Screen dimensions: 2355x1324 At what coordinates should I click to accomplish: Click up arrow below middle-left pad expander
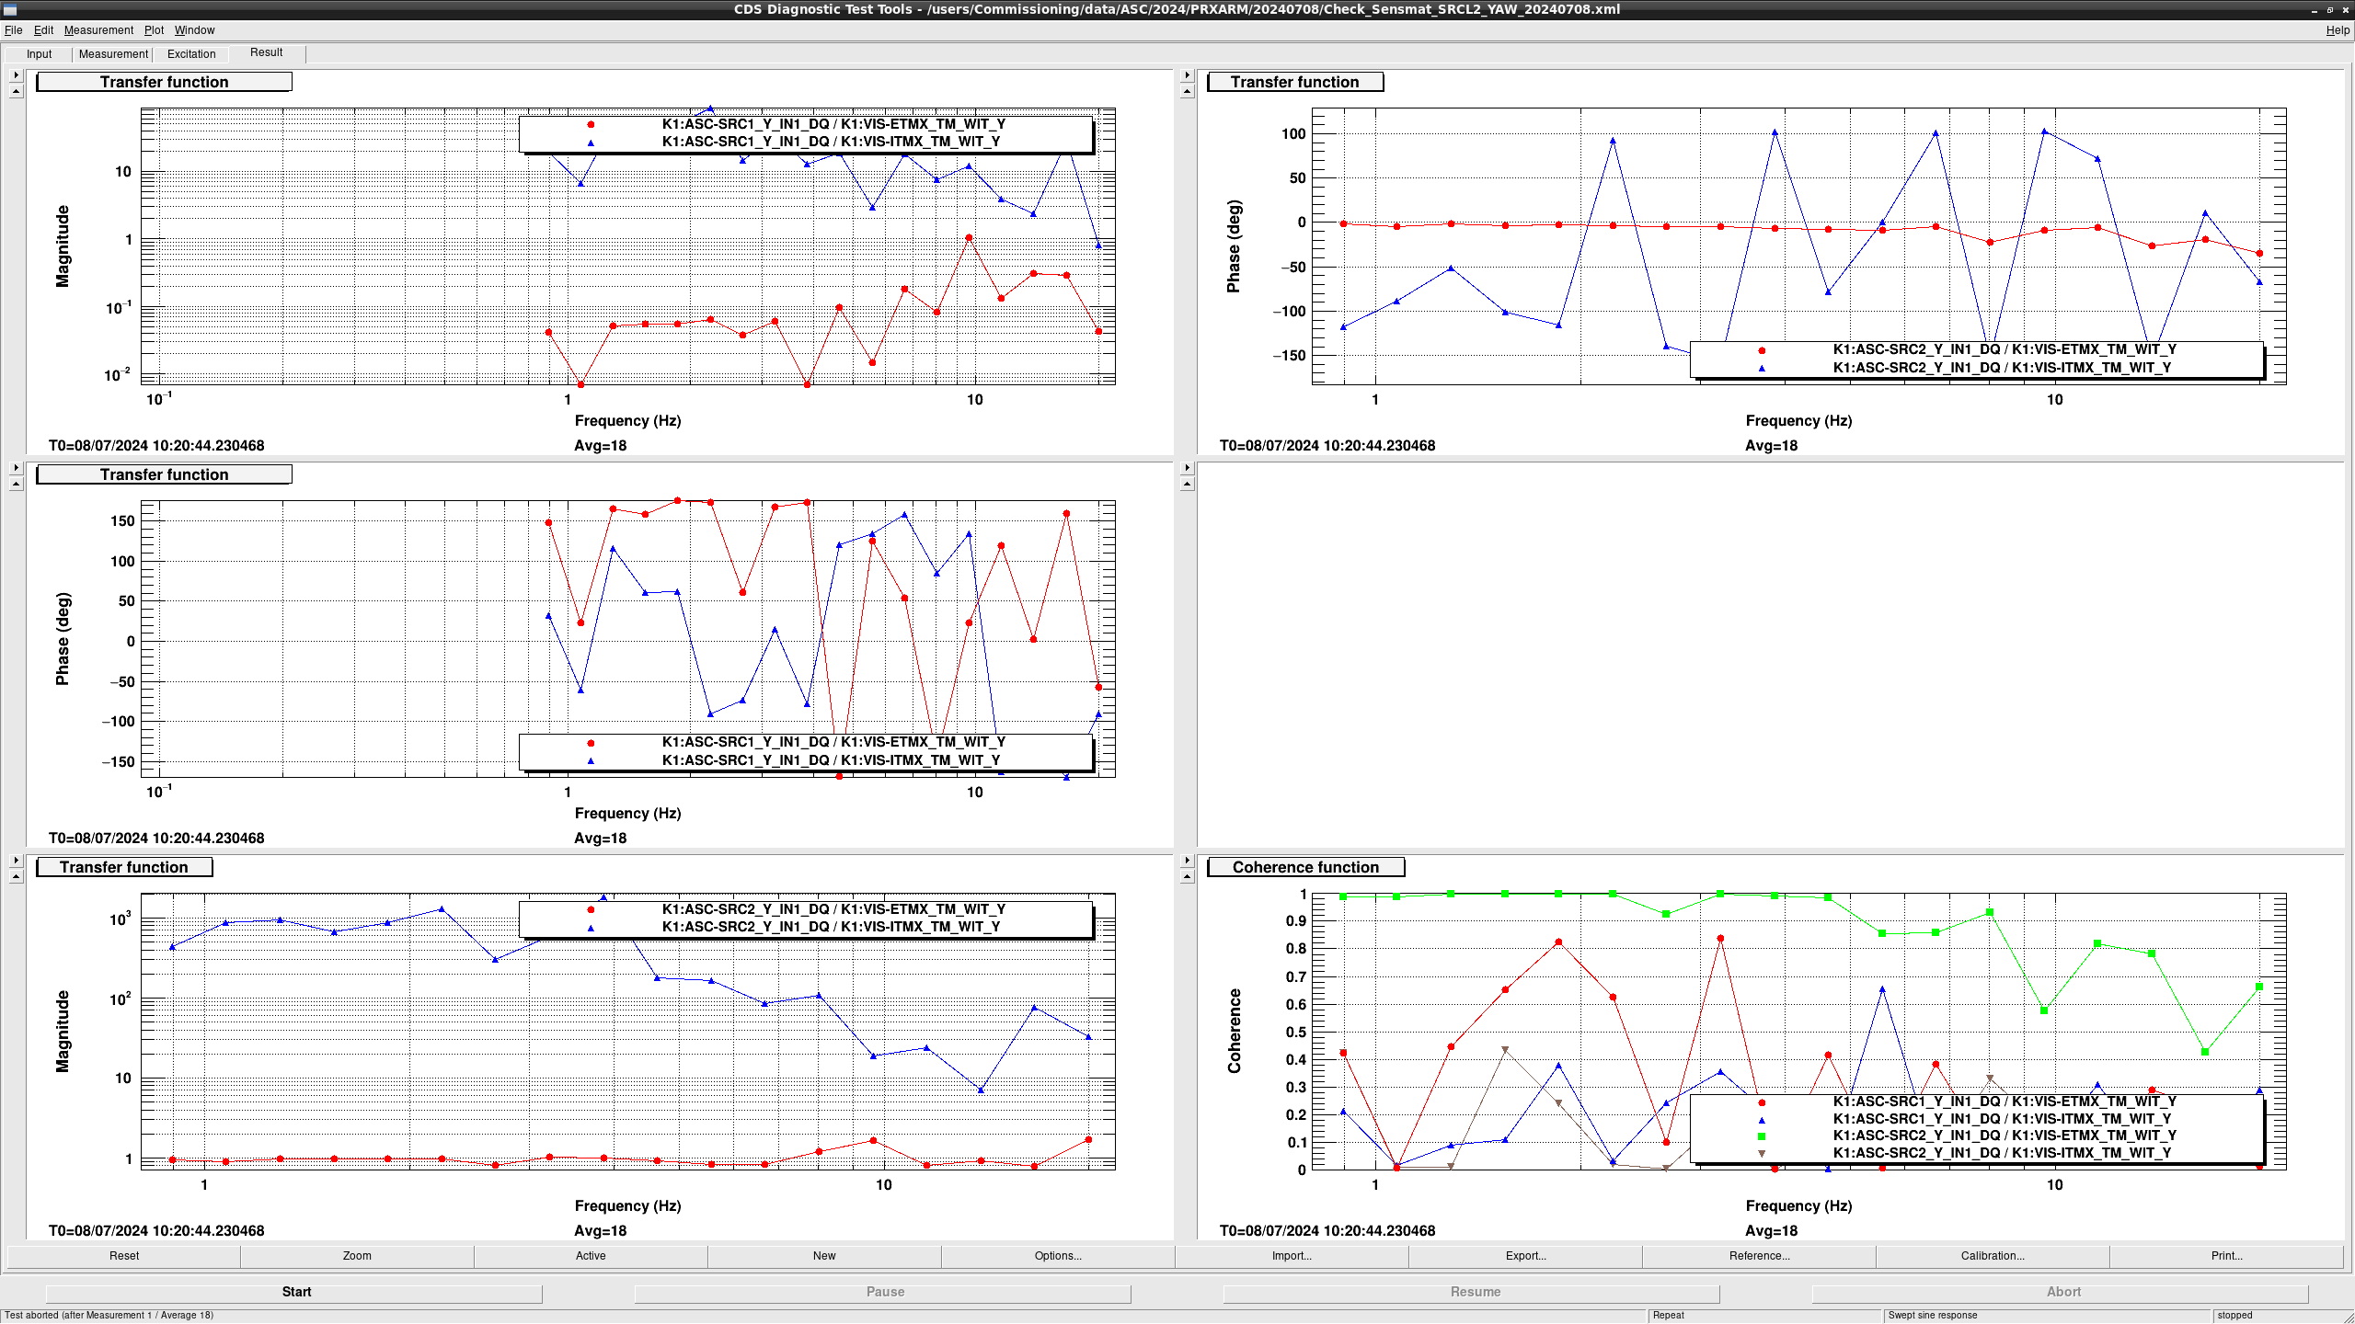16,484
